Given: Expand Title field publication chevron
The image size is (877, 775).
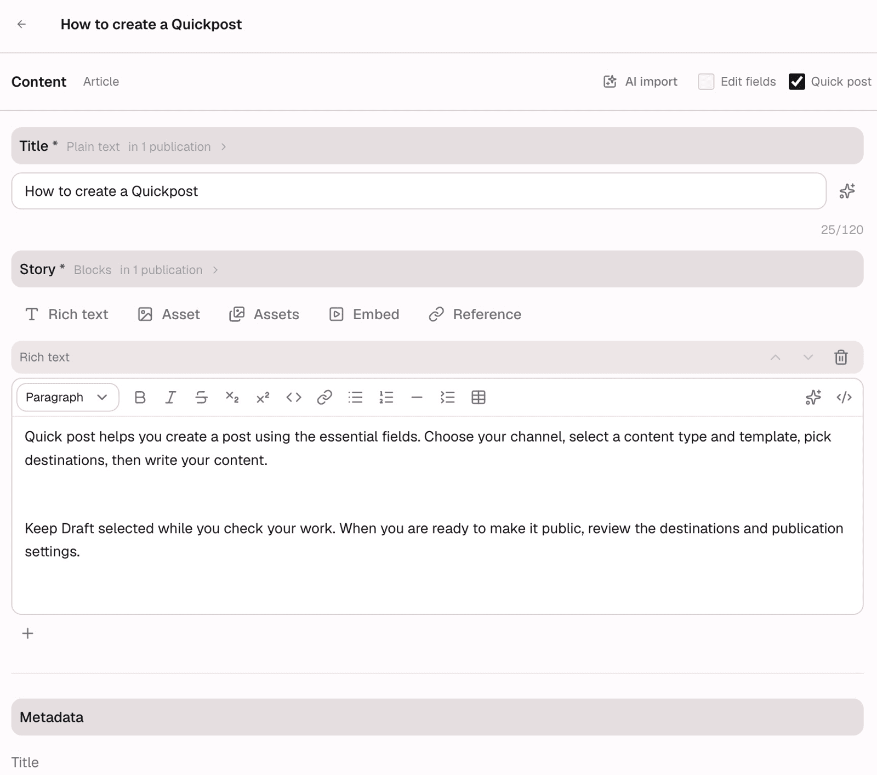Looking at the screenshot, I should tap(224, 147).
